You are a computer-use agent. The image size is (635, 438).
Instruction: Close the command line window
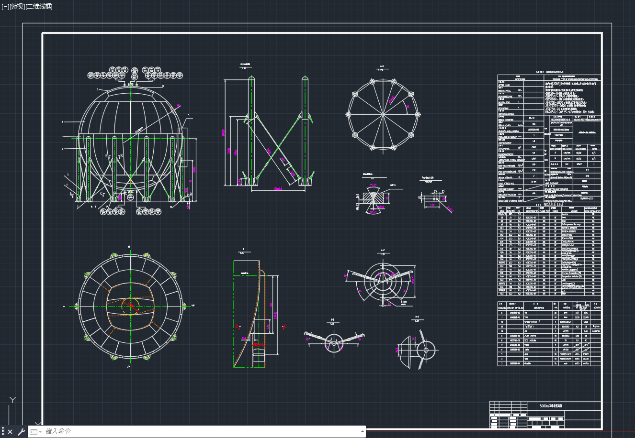tap(10, 432)
